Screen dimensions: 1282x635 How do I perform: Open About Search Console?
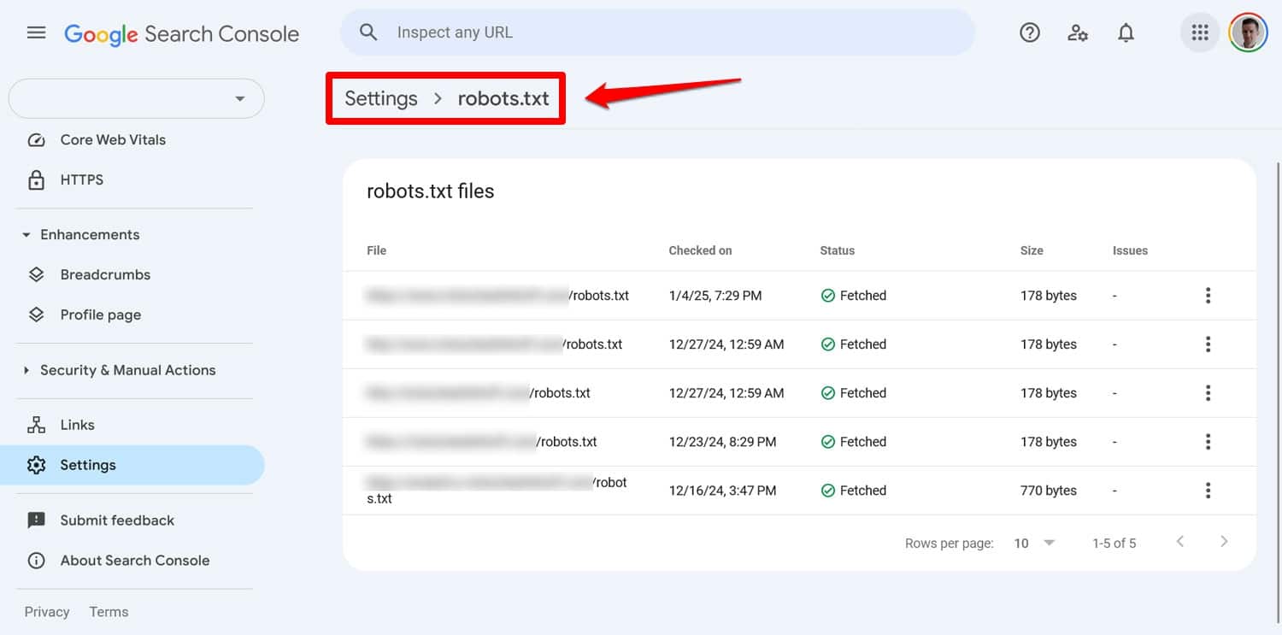pyautogui.click(x=135, y=561)
